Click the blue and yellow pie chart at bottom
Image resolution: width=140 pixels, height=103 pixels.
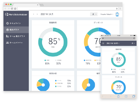point(88,85)
